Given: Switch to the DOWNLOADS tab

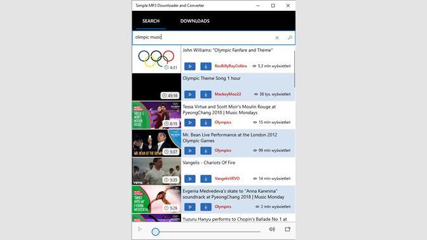Looking at the screenshot, I should click(x=194, y=21).
